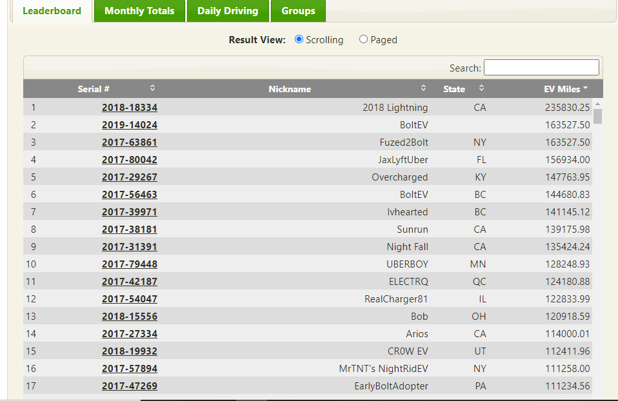Select the Leaderboard tab
The height and width of the screenshot is (401, 618).
(x=52, y=11)
